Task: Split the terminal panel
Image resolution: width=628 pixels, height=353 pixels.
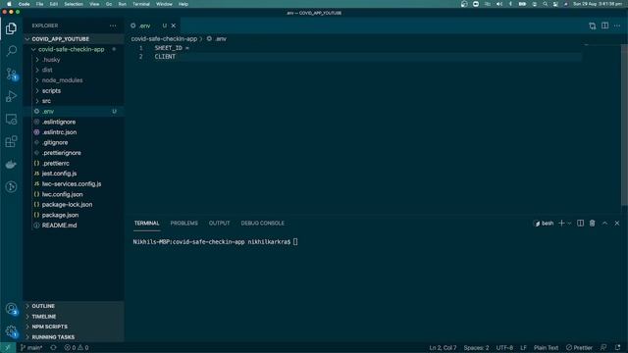Action: (580, 223)
